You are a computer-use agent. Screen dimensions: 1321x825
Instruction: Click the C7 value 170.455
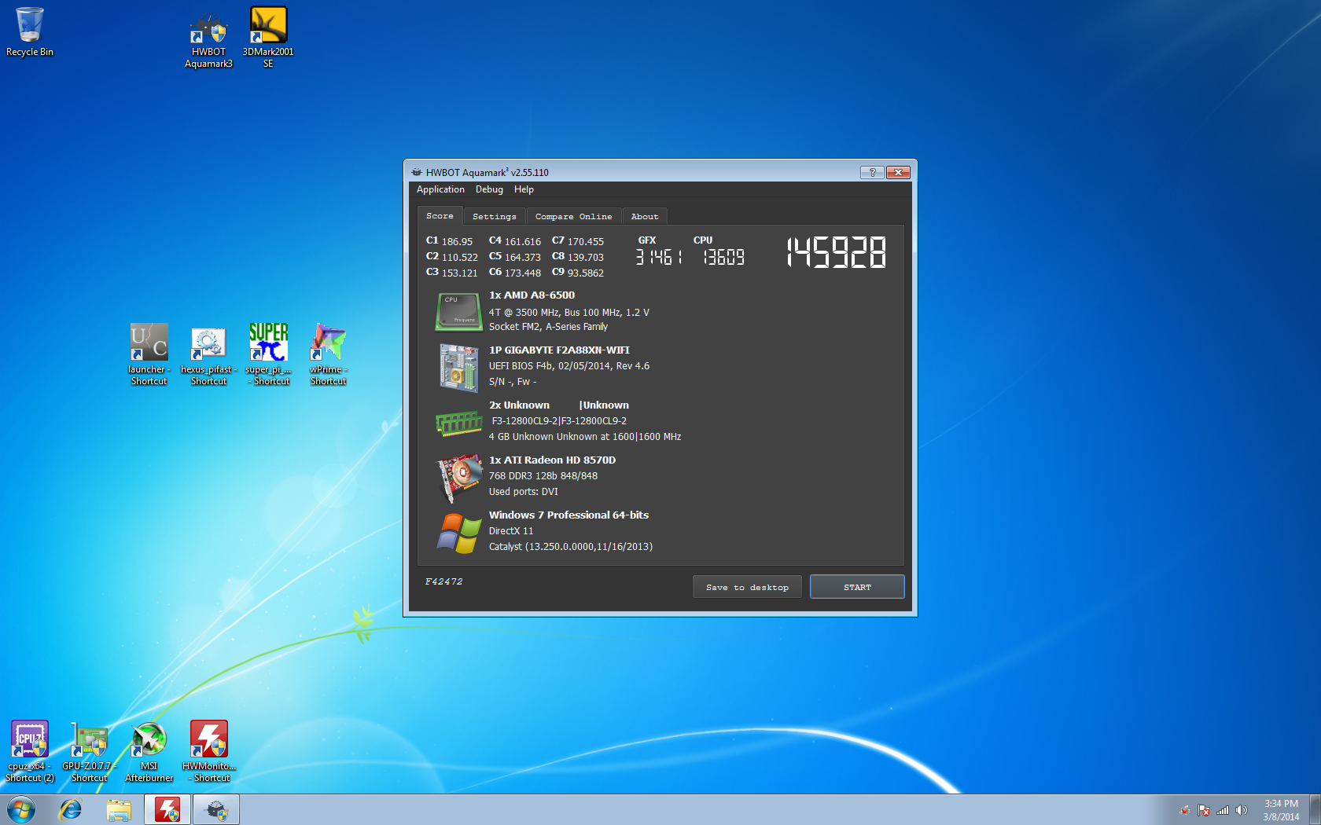(586, 242)
